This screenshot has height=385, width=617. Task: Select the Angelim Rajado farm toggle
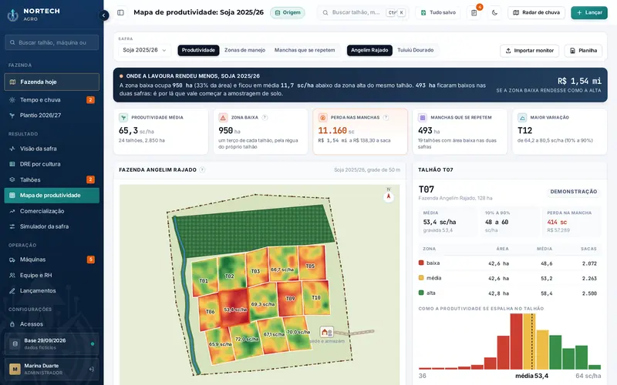coord(369,50)
